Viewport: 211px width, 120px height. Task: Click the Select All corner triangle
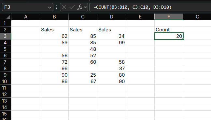pos(8,17)
